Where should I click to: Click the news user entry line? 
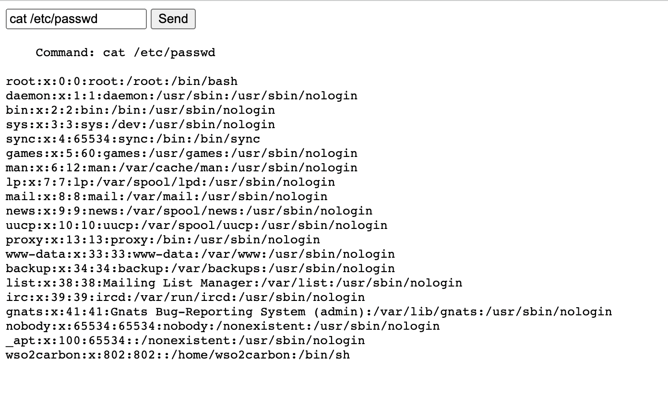pos(189,211)
